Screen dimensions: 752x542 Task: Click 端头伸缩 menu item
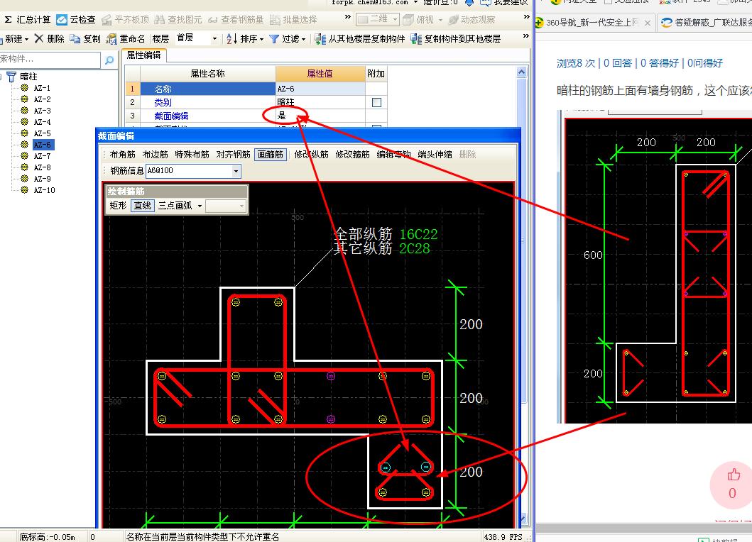(435, 155)
